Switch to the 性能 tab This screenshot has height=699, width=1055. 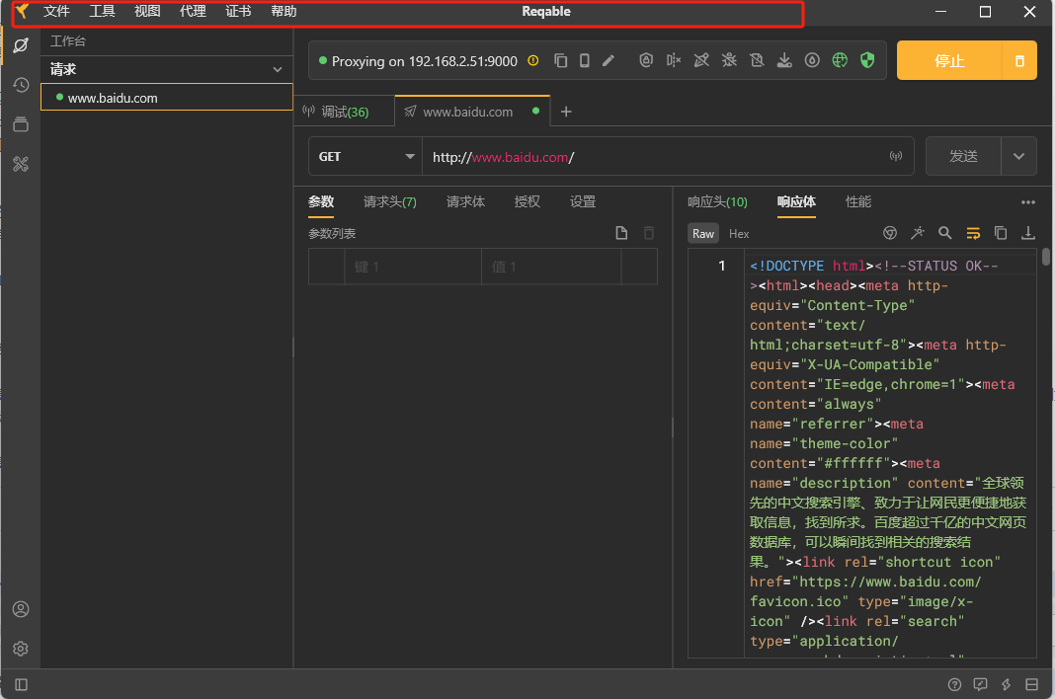click(857, 201)
